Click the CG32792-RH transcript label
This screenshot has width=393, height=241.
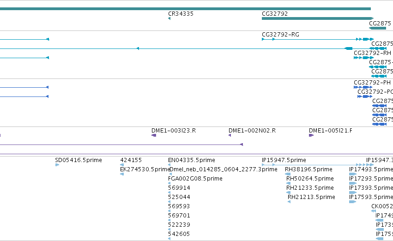click(x=372, y=53)
